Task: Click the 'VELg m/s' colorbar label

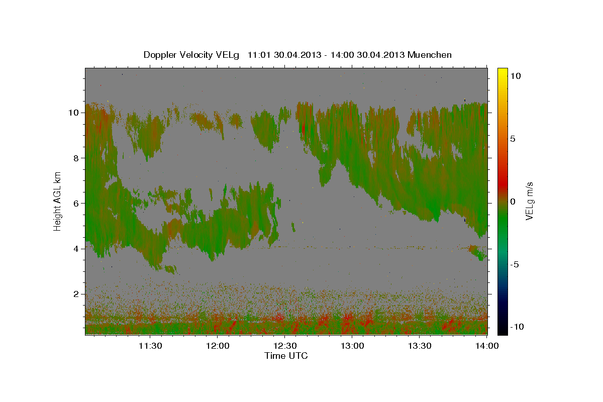Action: tap(529, 200)
